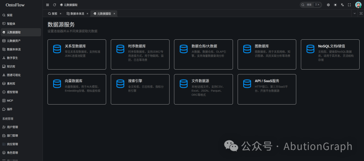Toggle light theme with the sun icon

(x=335, y=5)
